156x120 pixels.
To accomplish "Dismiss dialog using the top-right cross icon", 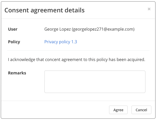I will tap(149, 9).
